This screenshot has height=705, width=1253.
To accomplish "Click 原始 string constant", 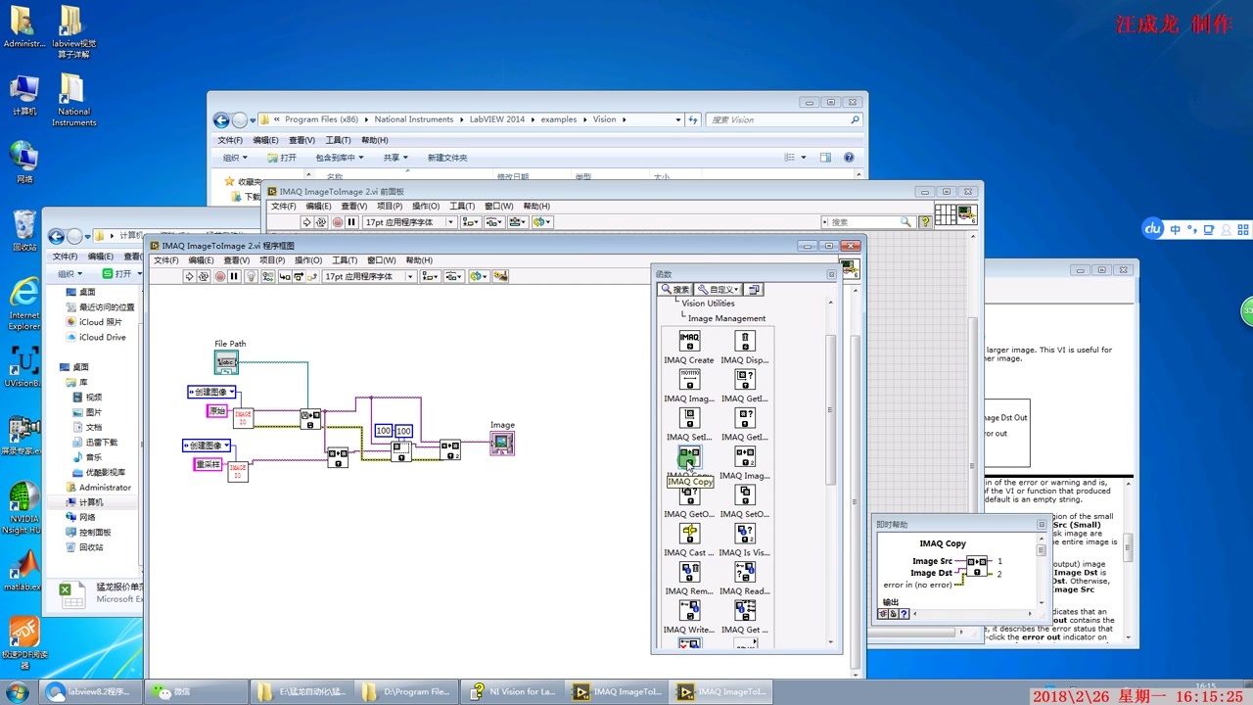I will click(x=217, y=410).
